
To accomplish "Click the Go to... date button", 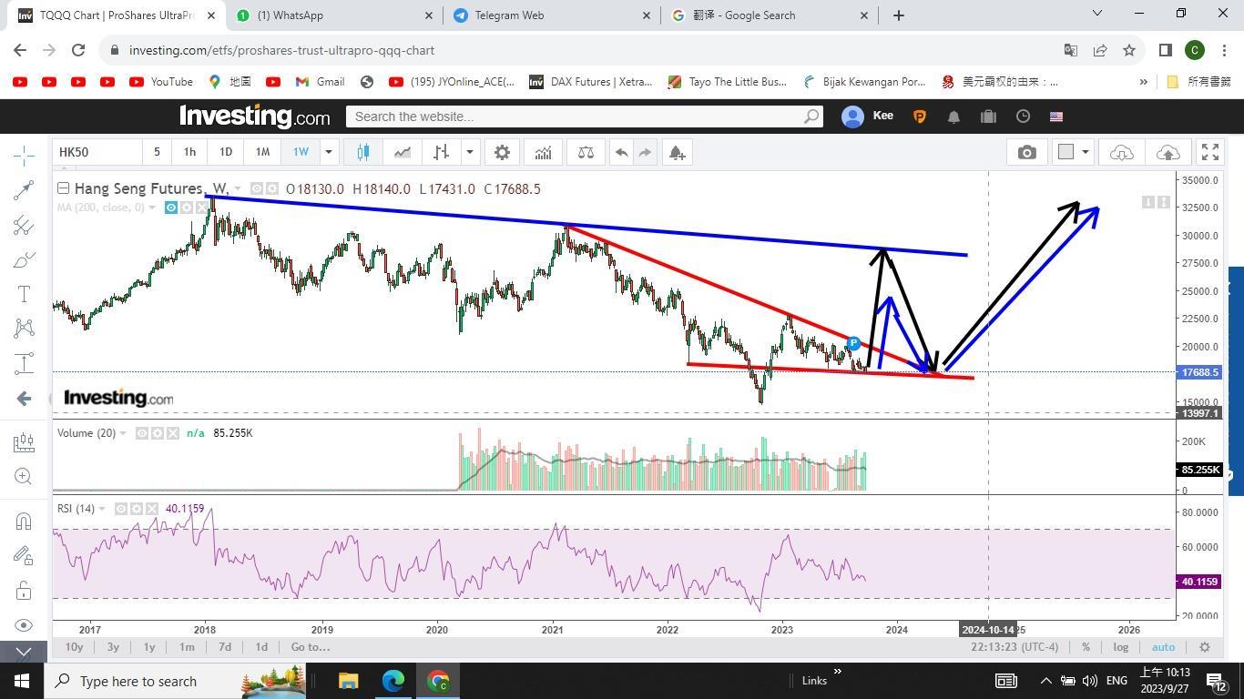I will [x=311, y=647].
